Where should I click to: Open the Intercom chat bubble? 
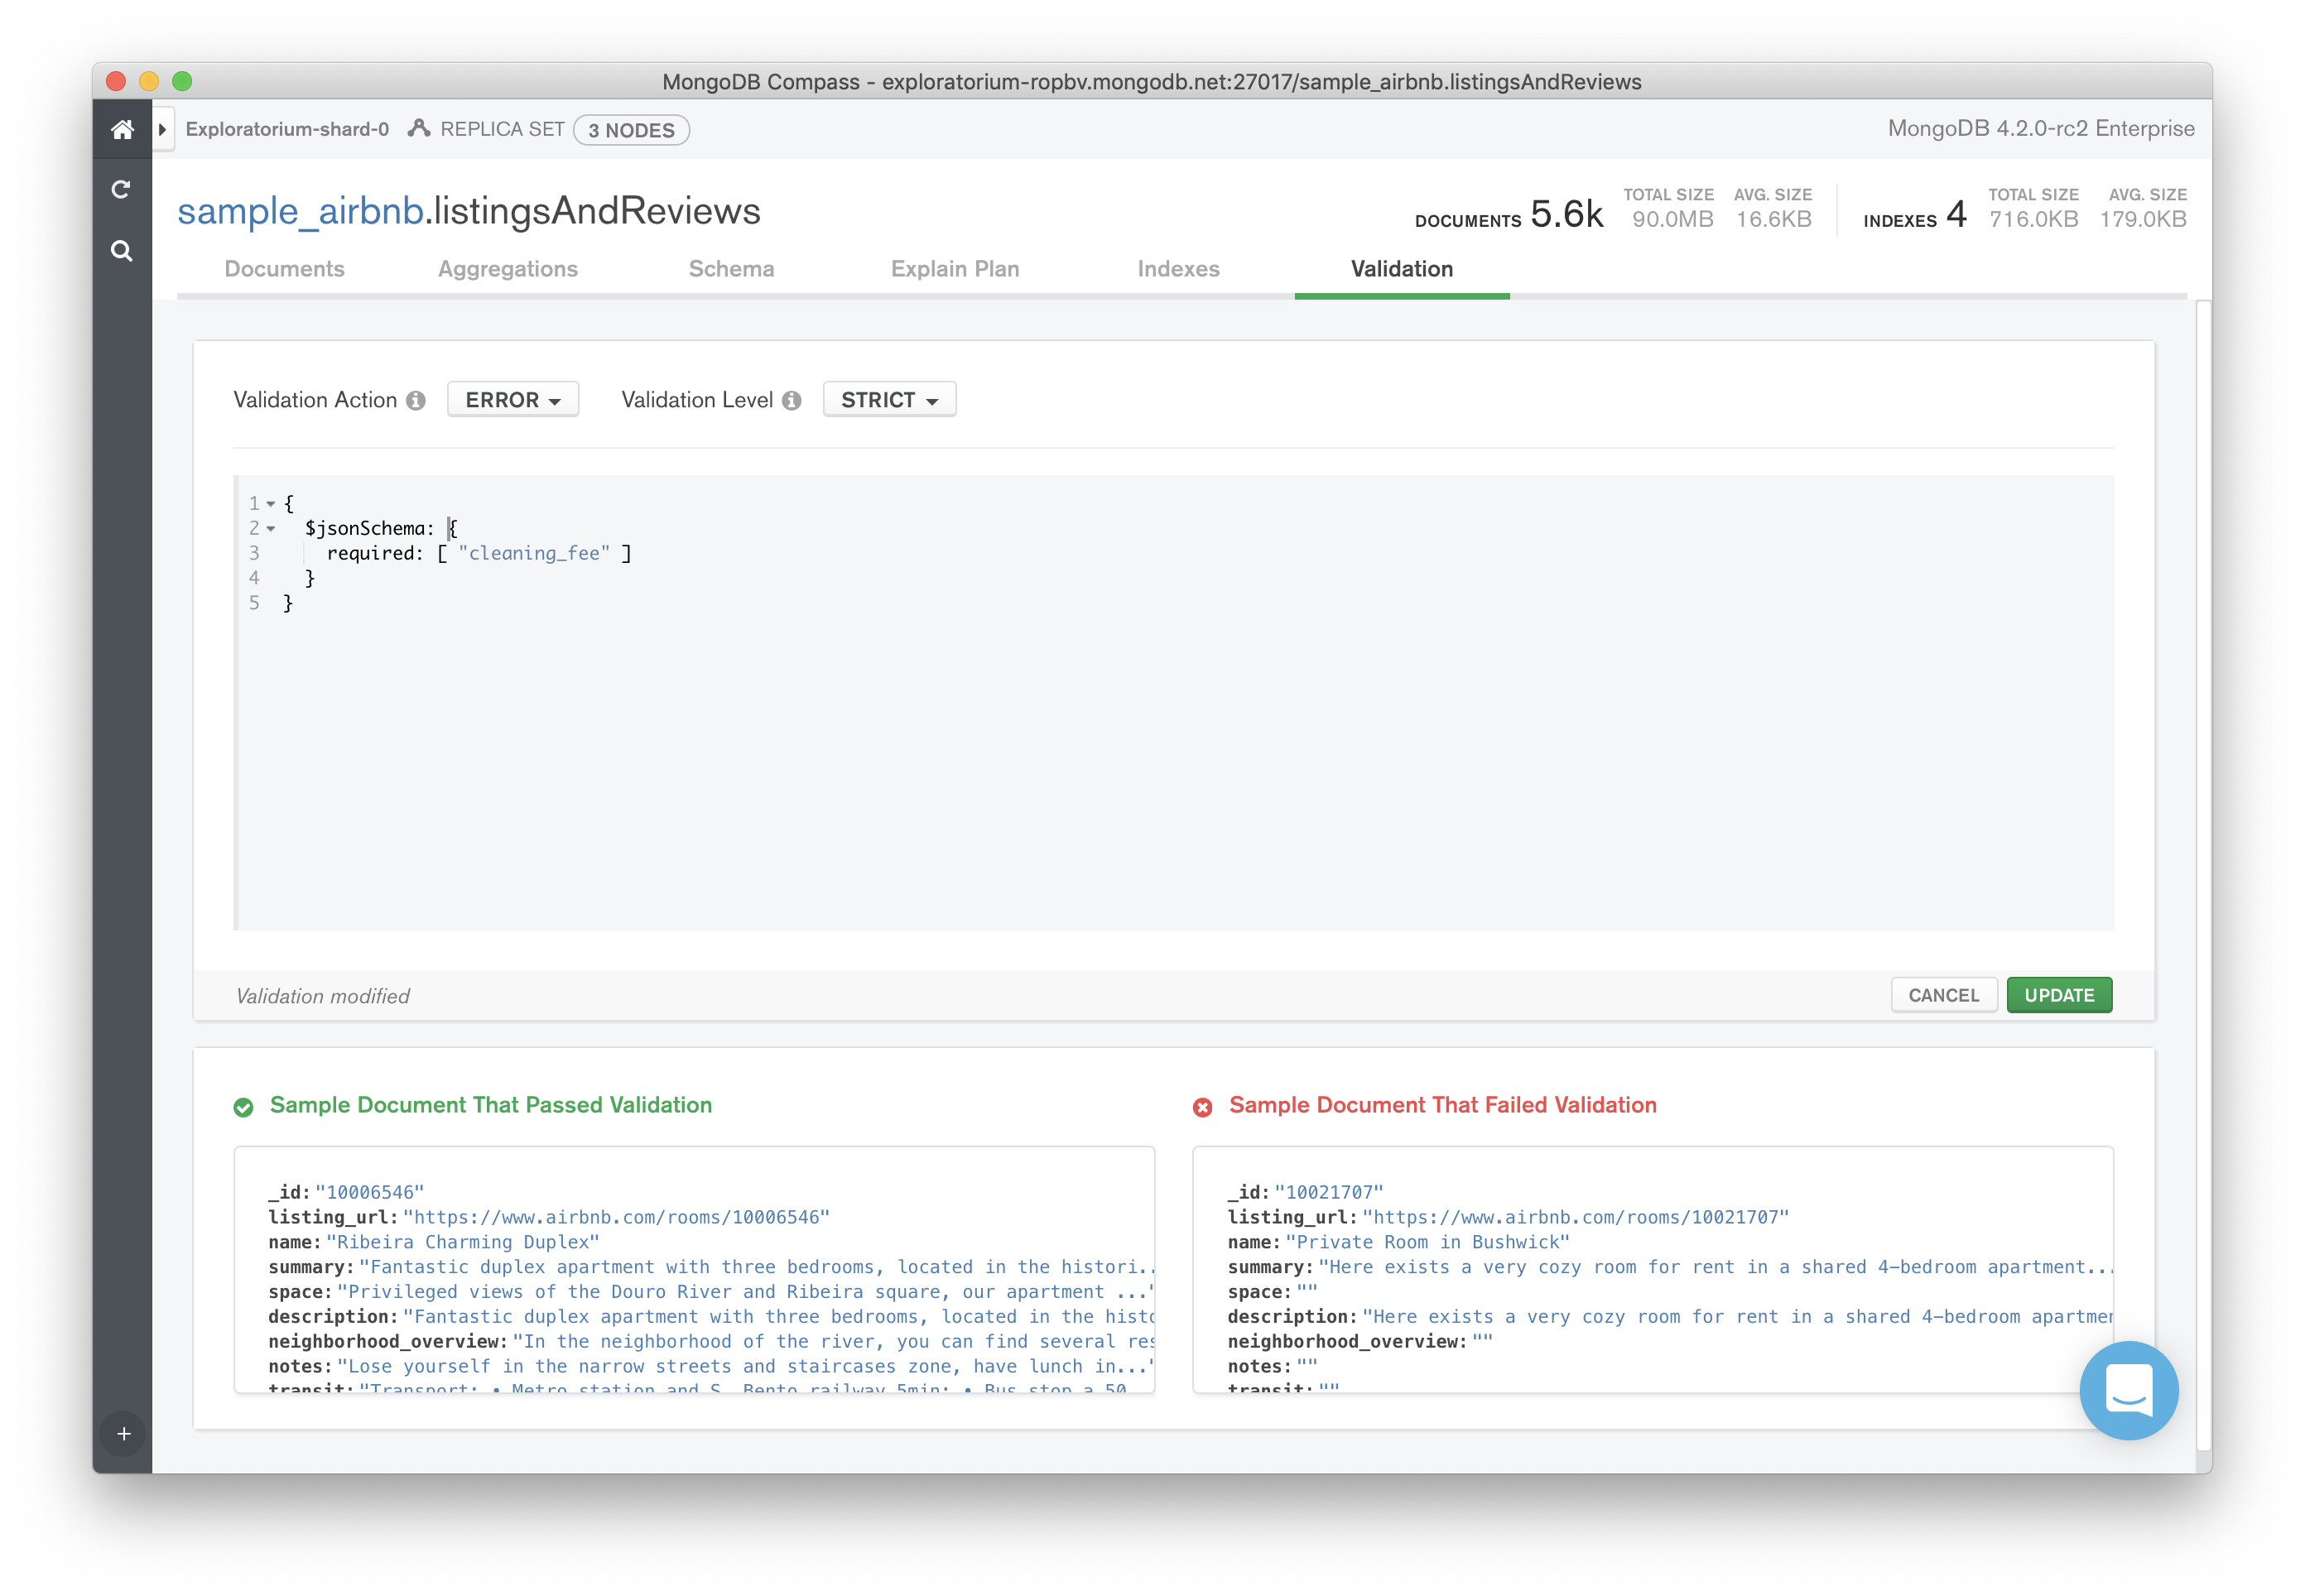(2128, 1390)
